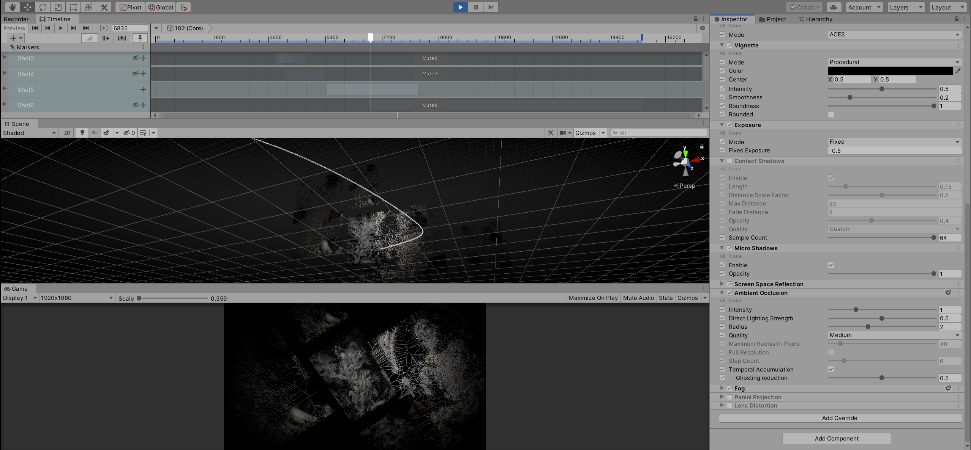The height and width of the screenshot is (450, 971).
Task: Click eyedropper next to Vignette Color
Action: [x=958, y=71]
